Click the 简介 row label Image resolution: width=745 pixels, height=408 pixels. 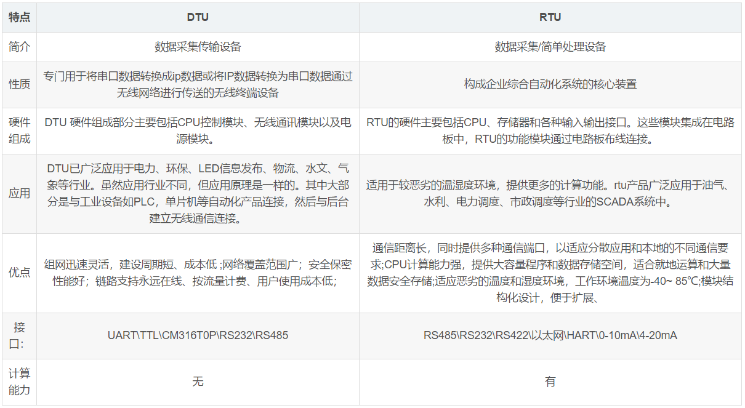click(x=19, y=47)
